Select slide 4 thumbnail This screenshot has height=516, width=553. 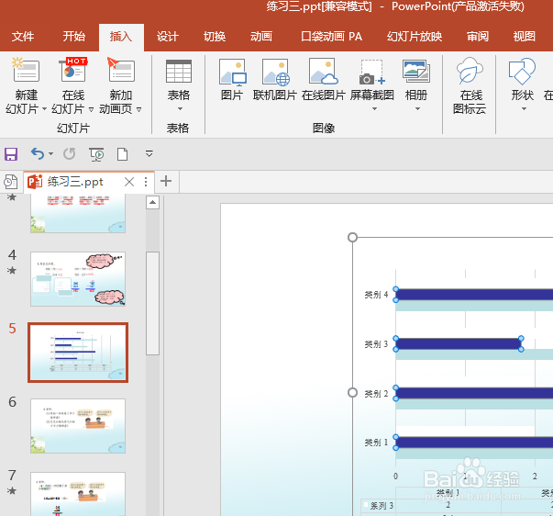(78, 279)
